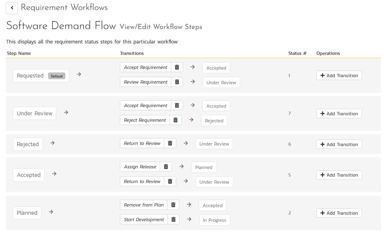Open the Review Requirement transition
383x232 pixels.
pos(146,82)
